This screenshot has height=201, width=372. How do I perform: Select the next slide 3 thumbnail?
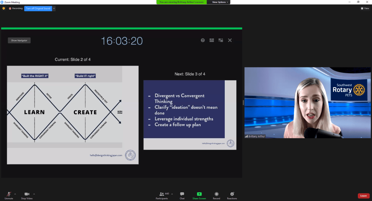click(189, 115)
